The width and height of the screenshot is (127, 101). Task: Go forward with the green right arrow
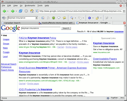(x=13, y=11)
